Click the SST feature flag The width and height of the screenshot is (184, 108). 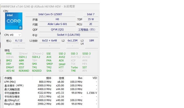pyautogui.click(x=85, y=68)
